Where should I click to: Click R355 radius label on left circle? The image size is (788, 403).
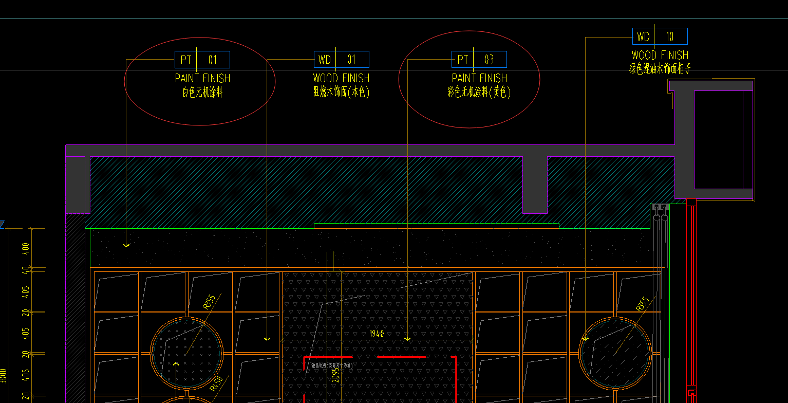tap(209, 302)
